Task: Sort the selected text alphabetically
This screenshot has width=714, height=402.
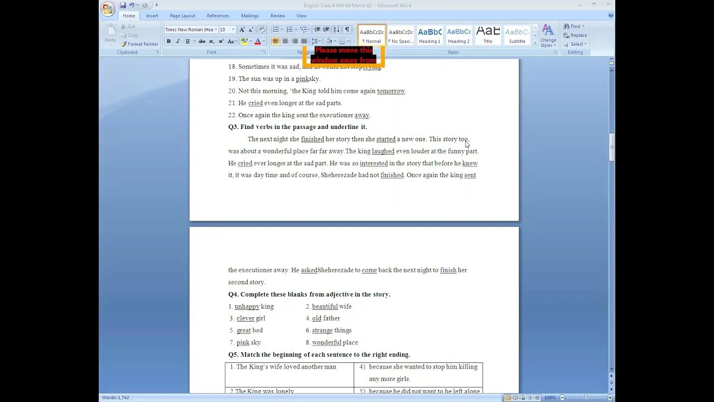Action: tap(336, 30)
